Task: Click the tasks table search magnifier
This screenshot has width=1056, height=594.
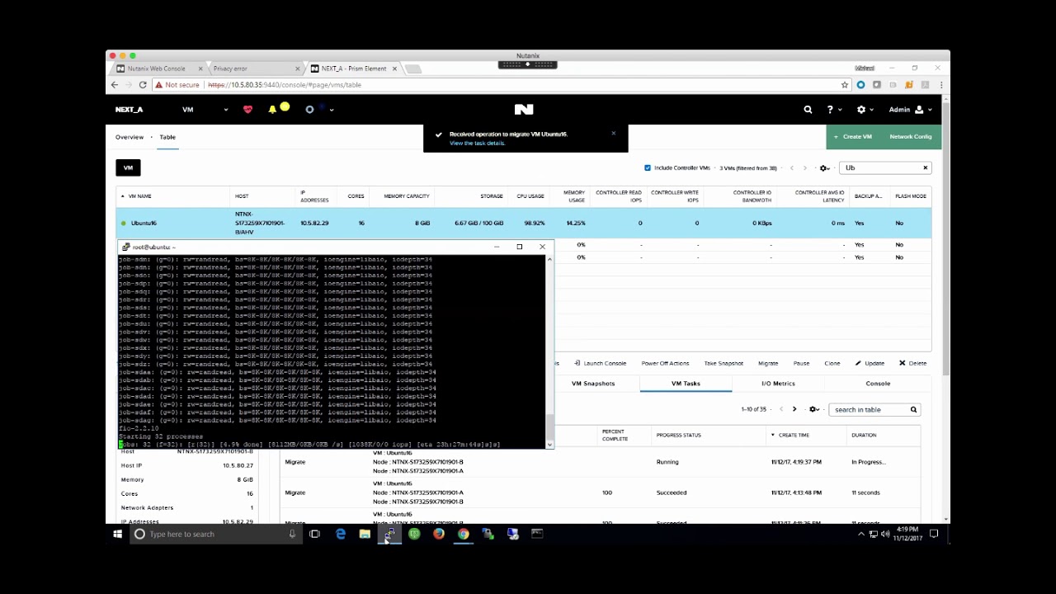Action: pyautogui.click(x=913, y=409)
